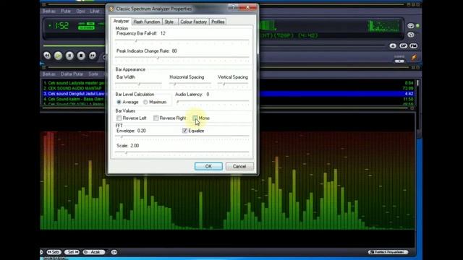Image resolution: width=463 pixels, height=260 pixels.
Task: Click the 72:09 duration in playlist
Action: [408, 88]
